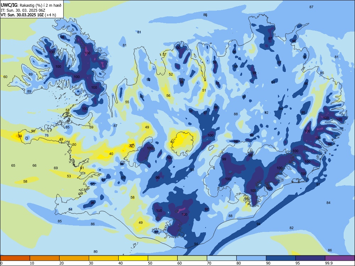The height and width of the screenshot is (266, 355).
Task: Click the '76' humidity value on the map
Action: click(x=47, y=135)
